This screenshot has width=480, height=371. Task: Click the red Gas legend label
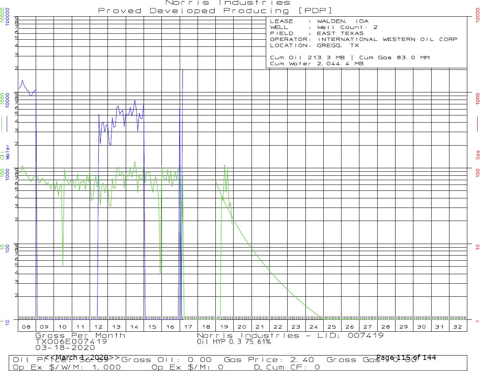(478, 155)
